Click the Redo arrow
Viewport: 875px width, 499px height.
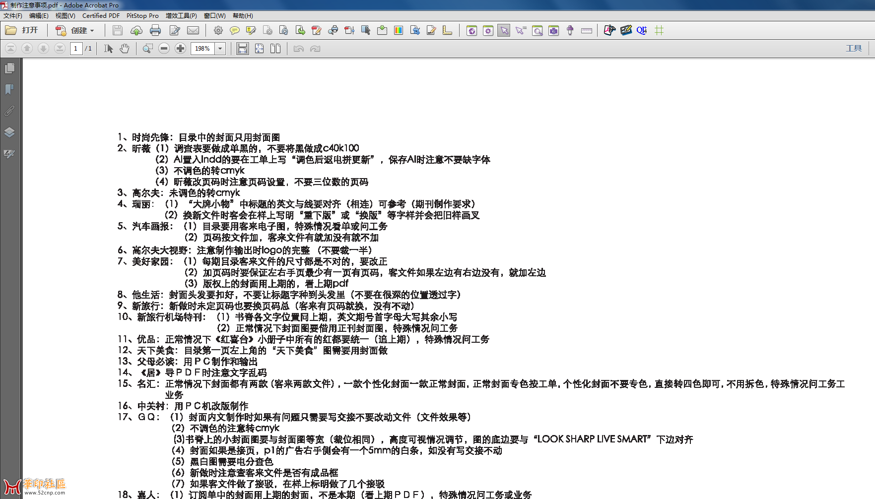coord(315,48)
